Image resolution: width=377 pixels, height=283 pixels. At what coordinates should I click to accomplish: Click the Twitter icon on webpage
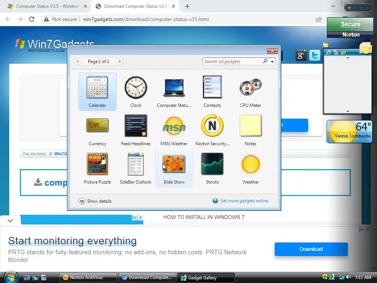314,55
